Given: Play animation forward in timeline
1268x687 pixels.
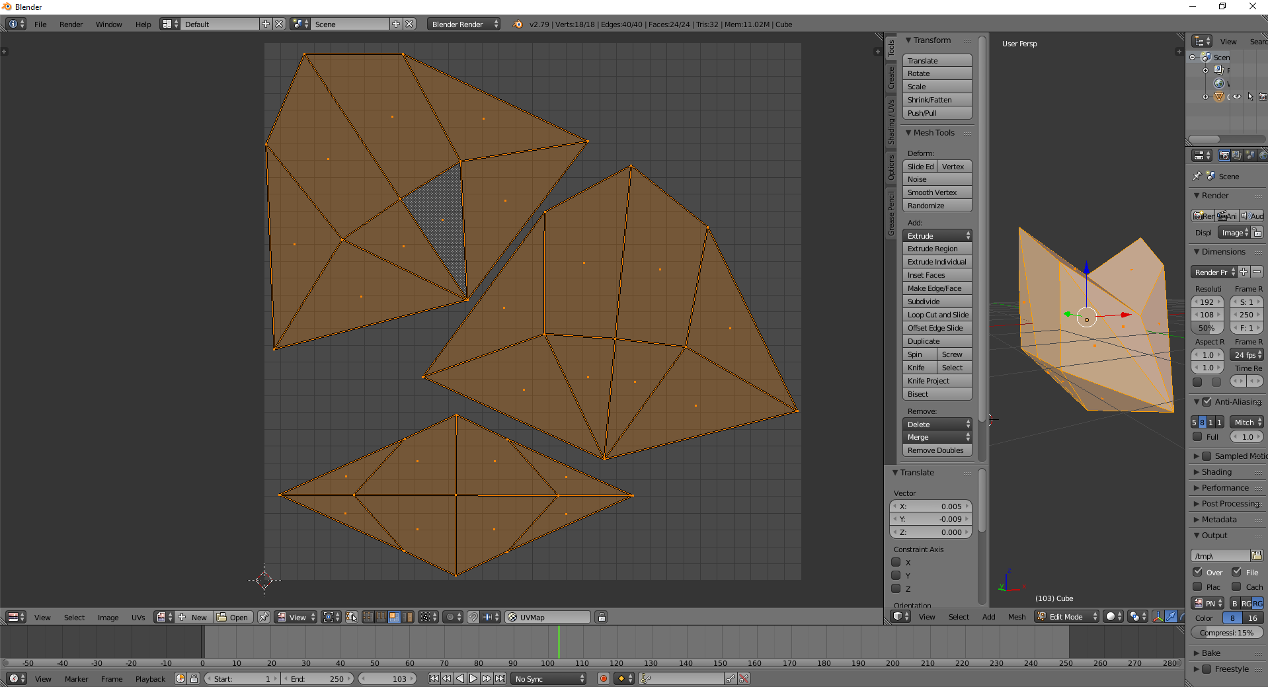Looking at the screenshot, I should 473,678.
